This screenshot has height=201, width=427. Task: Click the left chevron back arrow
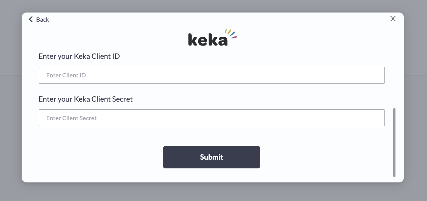tap(31, 19)
